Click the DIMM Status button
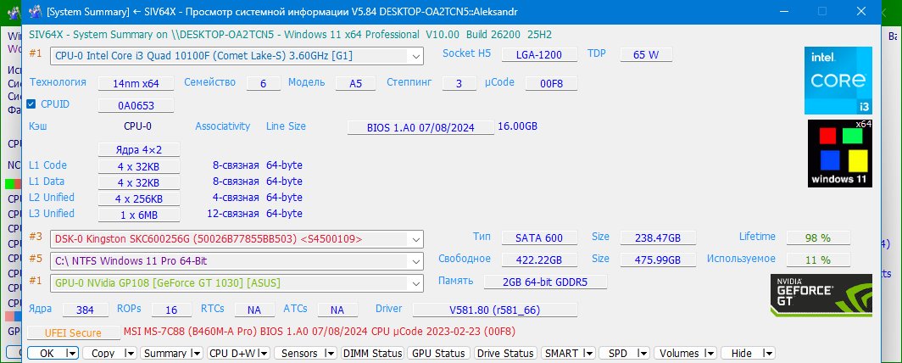902x363 pixels. (372, 353)
